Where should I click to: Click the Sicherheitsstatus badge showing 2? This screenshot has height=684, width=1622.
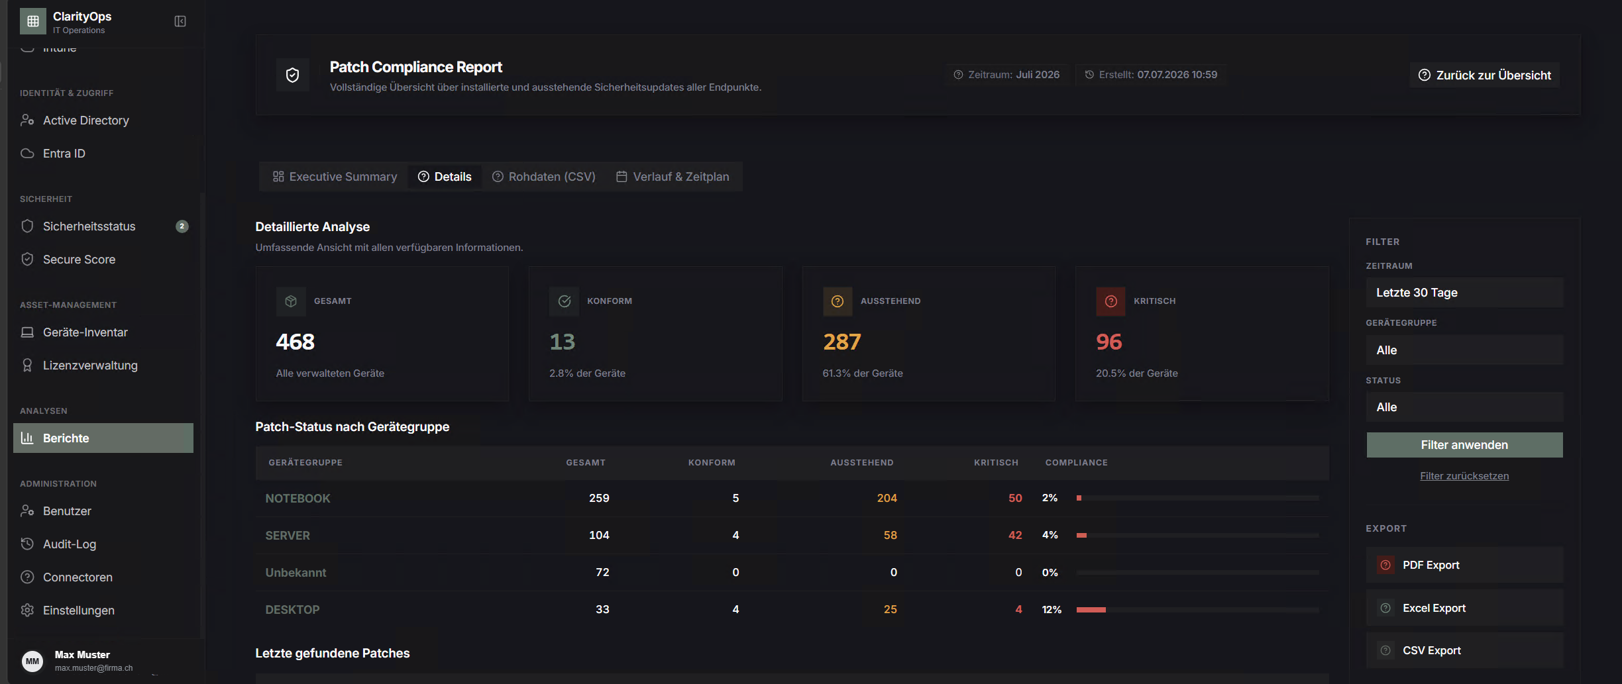tap(182, 226)
